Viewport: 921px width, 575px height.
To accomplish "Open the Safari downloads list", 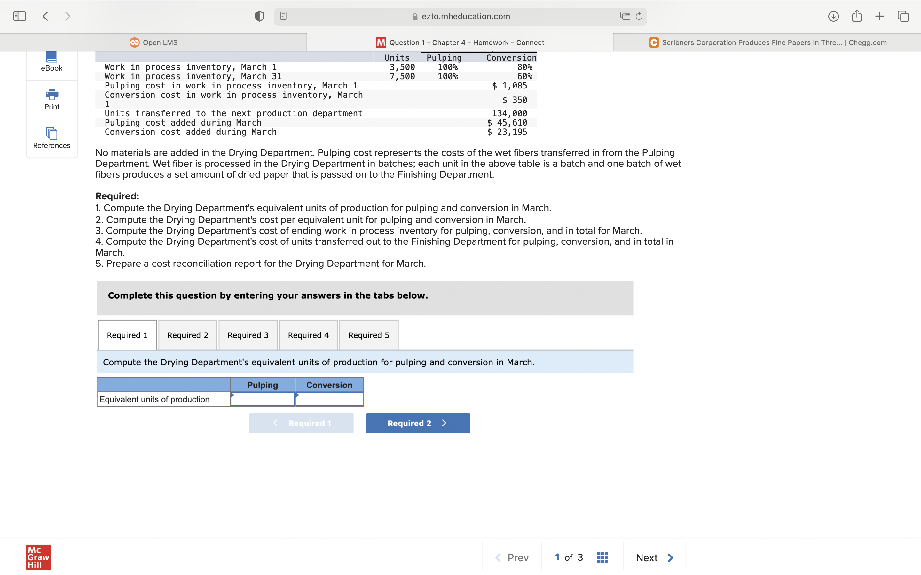I will (x=833, y=16).
